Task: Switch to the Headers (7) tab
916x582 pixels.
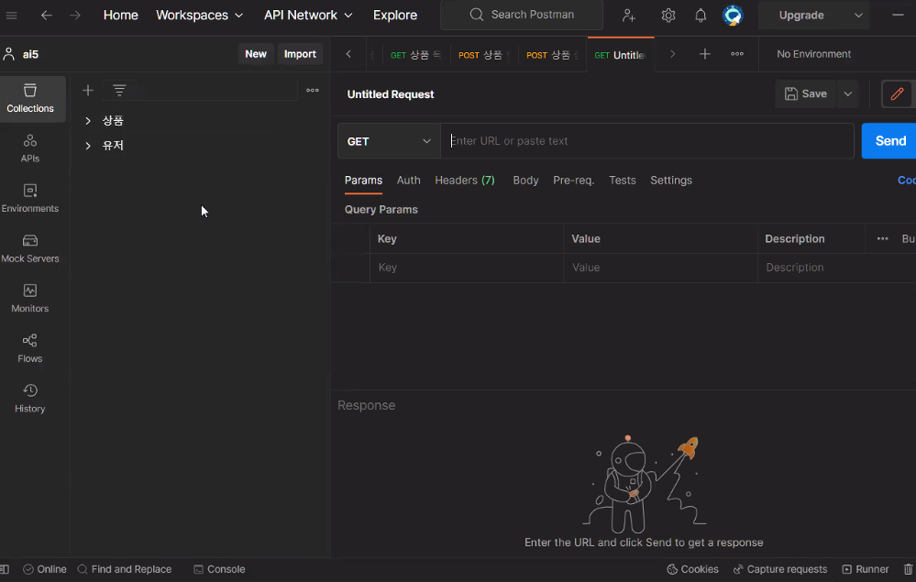Action: 465,181
